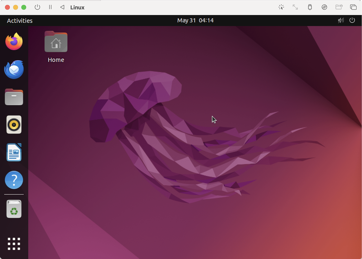Open LibreOffice Writer from the dock
Screen dimensions: 362x259
point(14,152)
